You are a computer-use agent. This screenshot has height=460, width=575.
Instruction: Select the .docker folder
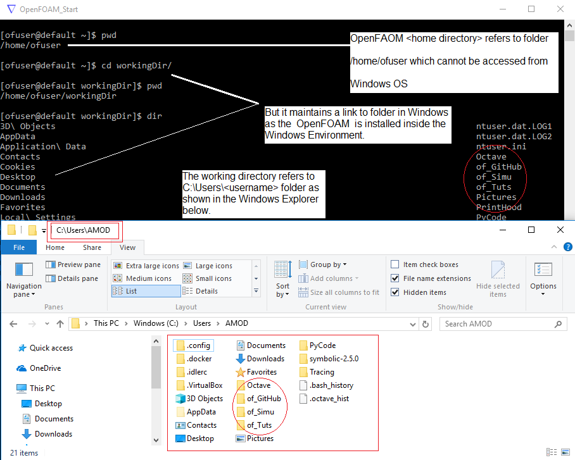click(194, 359)
